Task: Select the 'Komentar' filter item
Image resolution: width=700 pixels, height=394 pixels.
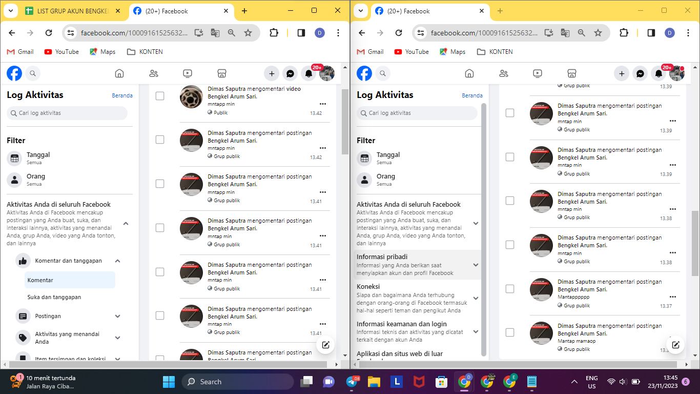Action: tap(70, 280)
